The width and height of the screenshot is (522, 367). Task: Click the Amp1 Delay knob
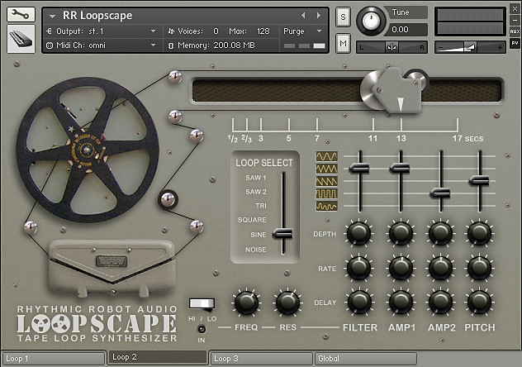[401, 302]
